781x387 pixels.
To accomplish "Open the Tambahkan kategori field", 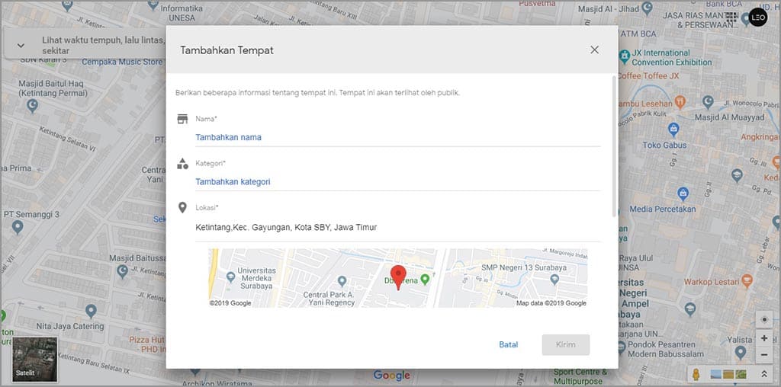I will click(397, 181).
